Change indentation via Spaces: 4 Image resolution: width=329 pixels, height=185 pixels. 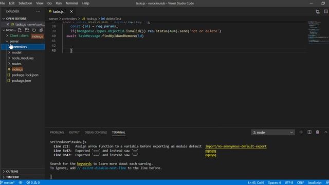tap(274, 182)
